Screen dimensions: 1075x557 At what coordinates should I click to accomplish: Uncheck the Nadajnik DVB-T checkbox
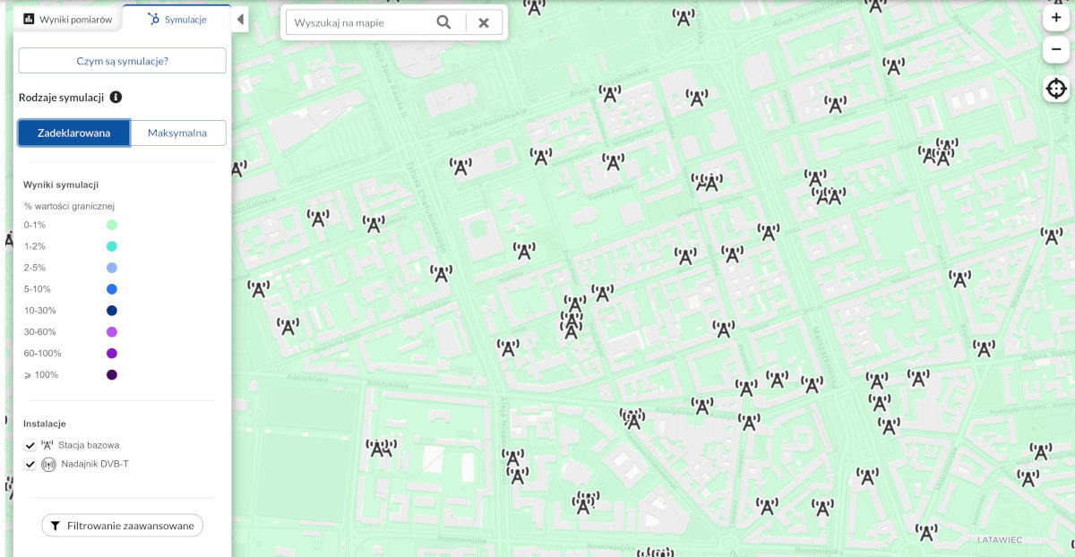pyautogui.click(x=30, y=464)
